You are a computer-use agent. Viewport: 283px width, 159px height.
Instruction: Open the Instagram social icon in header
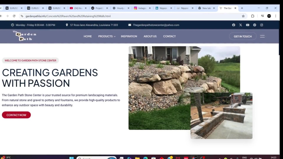tap(261, 25)
